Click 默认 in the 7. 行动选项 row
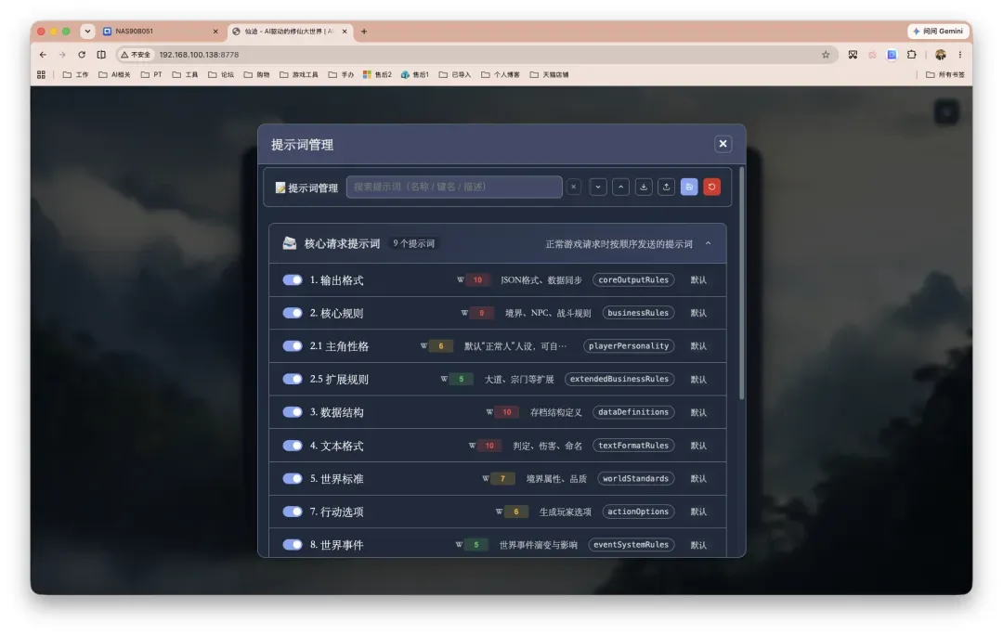Screen dimensions: 1003x635 [x=698, y=512]
